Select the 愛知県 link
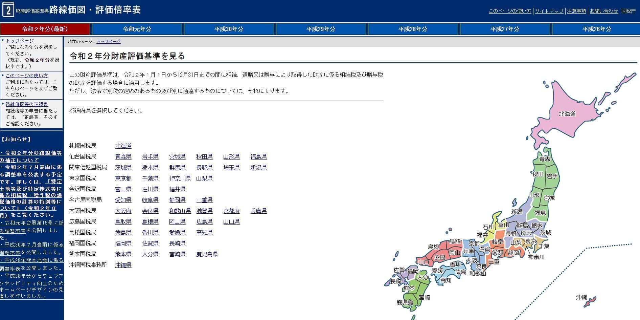 (123, 200)
